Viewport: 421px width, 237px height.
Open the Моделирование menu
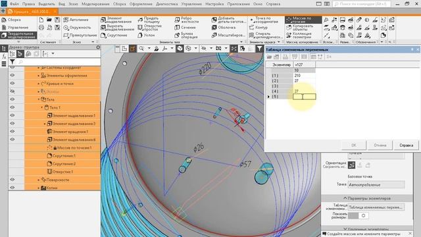coord(95,4)
